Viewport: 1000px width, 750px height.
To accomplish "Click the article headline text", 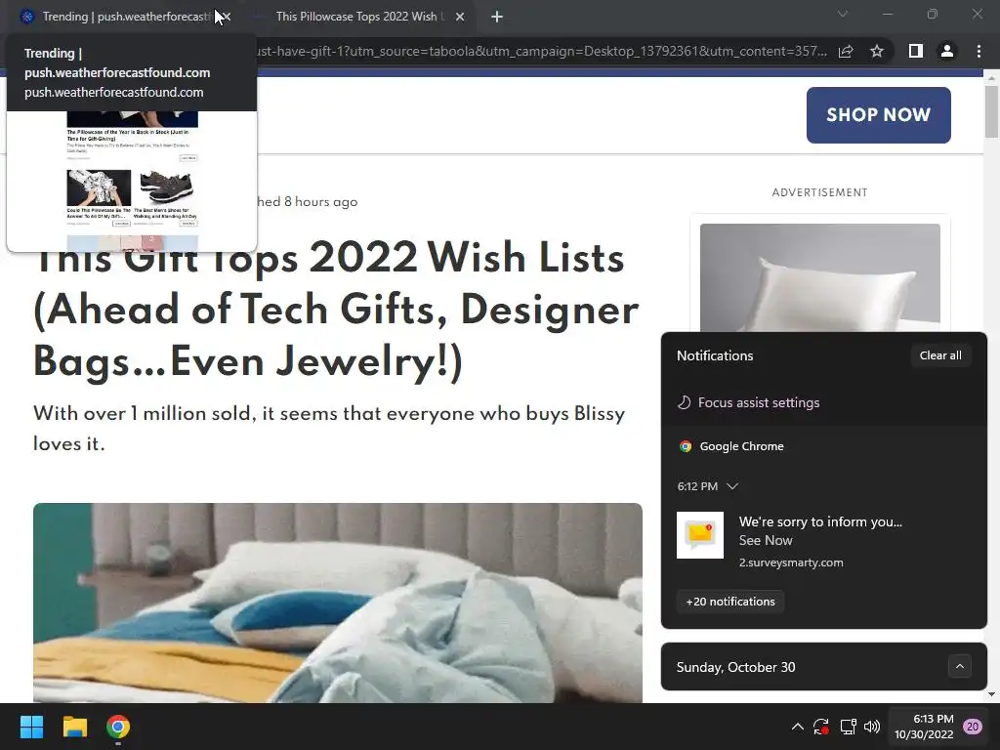I will pyautogui.click(x=336, y=310).
